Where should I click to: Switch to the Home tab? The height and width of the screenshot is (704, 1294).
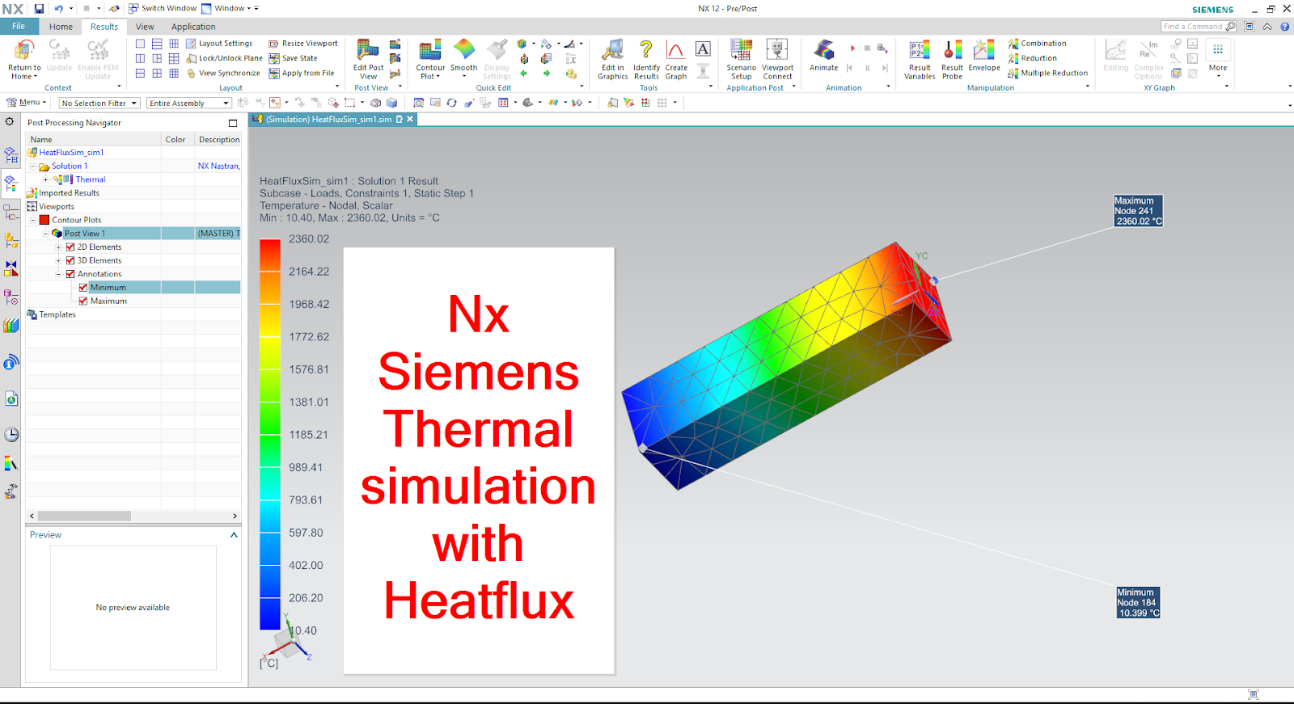[61, 27]
